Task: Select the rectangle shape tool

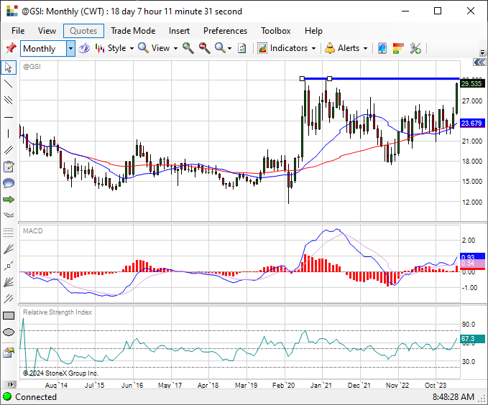Action: click(x=9, y=316)
